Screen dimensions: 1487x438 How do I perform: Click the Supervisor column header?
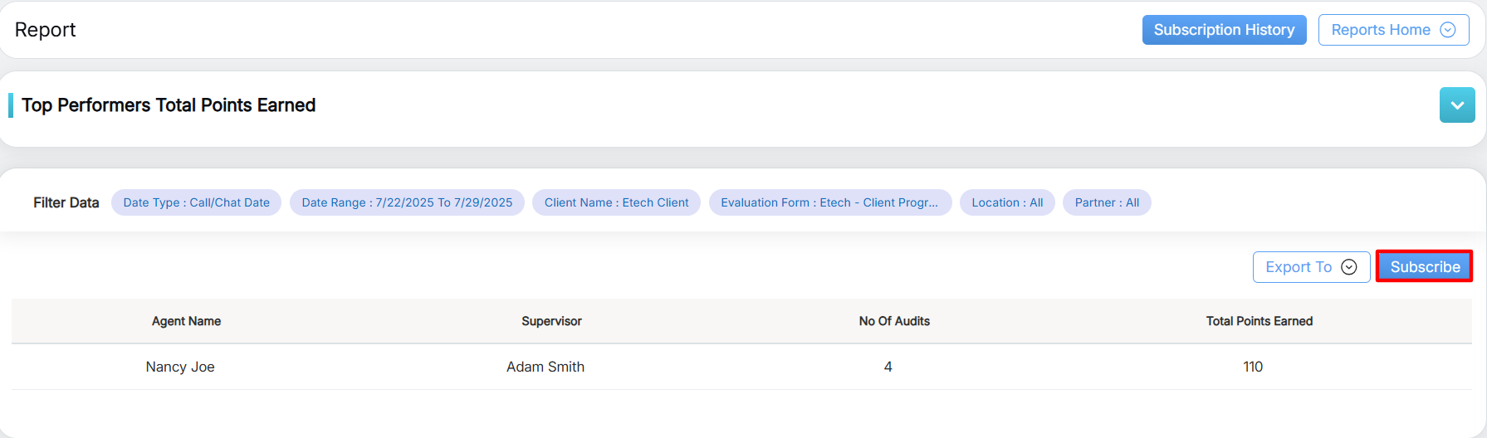click(x=551, y=321)
